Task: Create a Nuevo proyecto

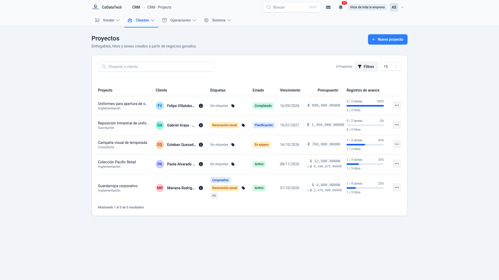Action: (x=388, y=39)
